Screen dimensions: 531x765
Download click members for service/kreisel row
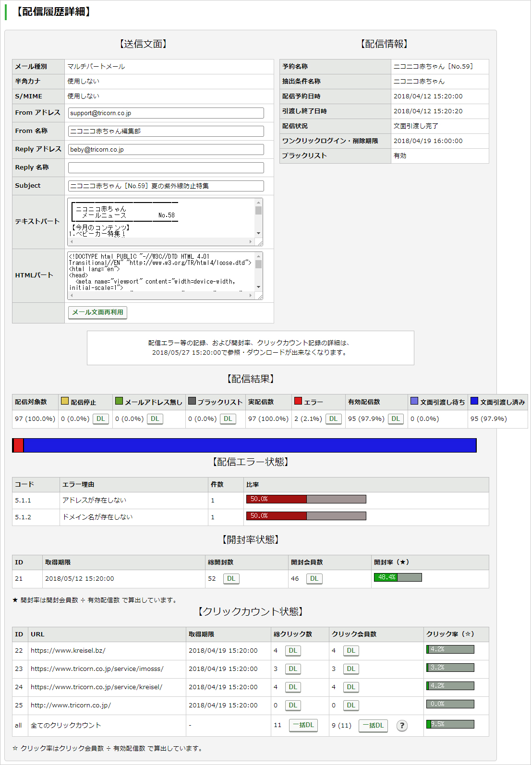tap(351, 687)
